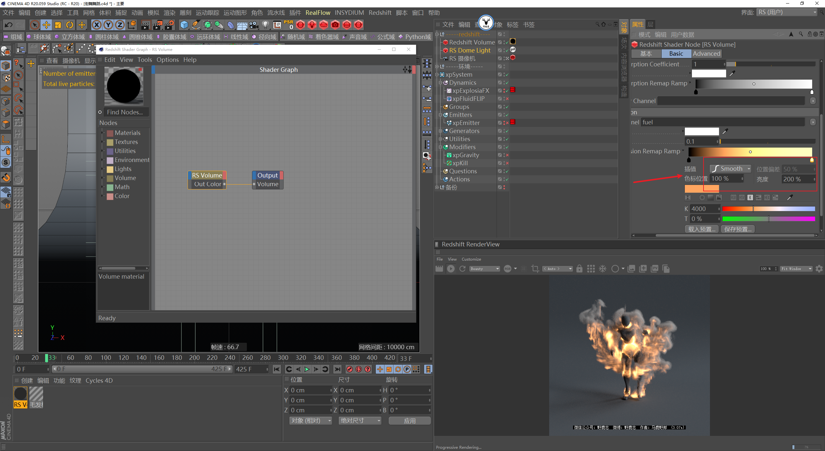825x451 pixels.
Task: Click the 应用 apply button
Action: 409,421
